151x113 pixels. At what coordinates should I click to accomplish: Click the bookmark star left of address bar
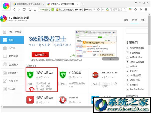coord(35,10)
